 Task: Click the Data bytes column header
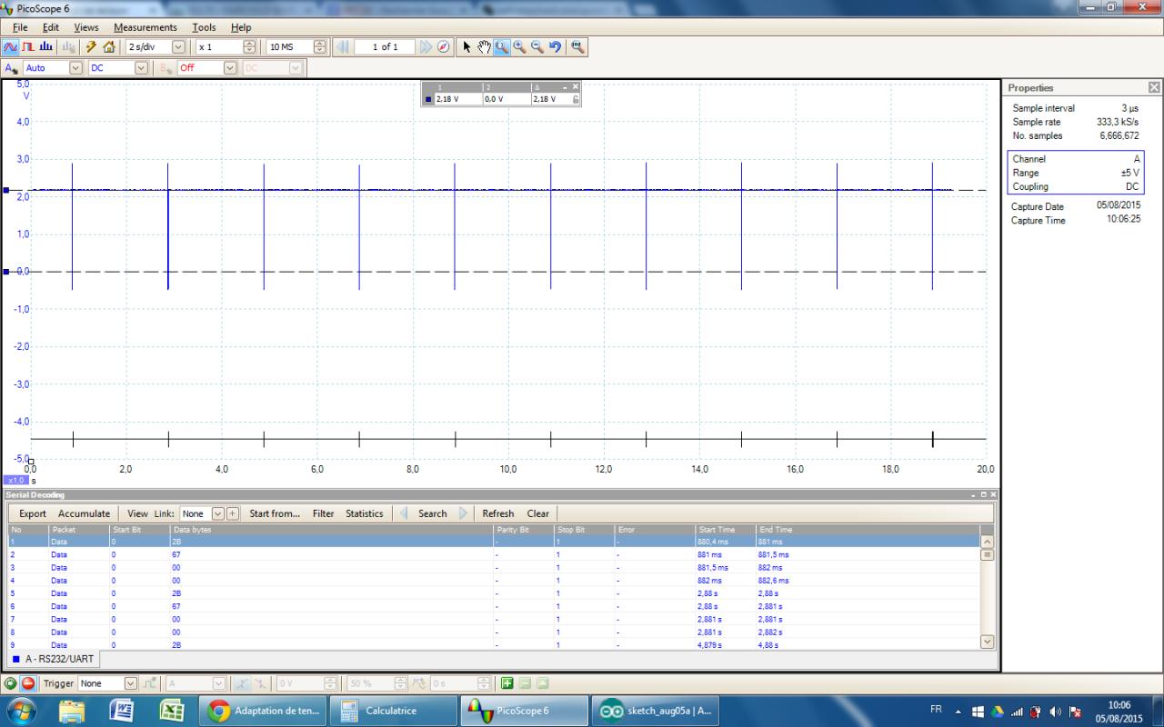pos(331,529)
